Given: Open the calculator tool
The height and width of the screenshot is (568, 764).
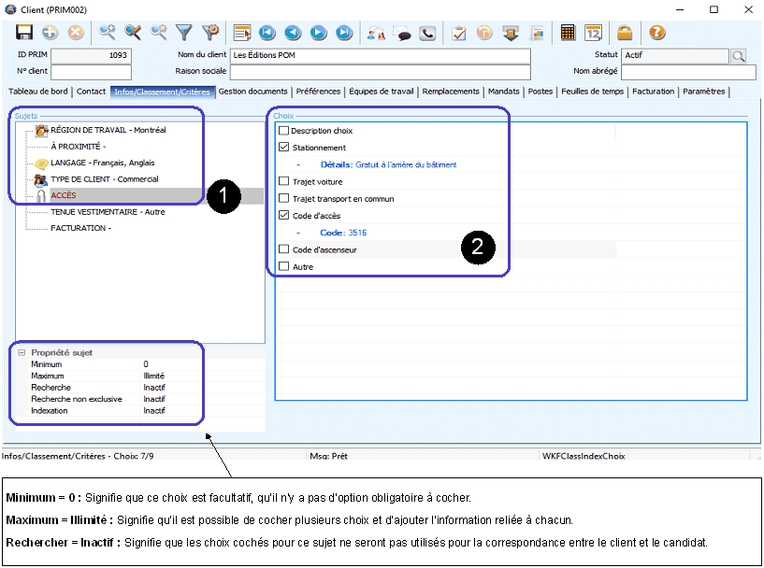Looking at the screenshot, I should coord(568,33).
